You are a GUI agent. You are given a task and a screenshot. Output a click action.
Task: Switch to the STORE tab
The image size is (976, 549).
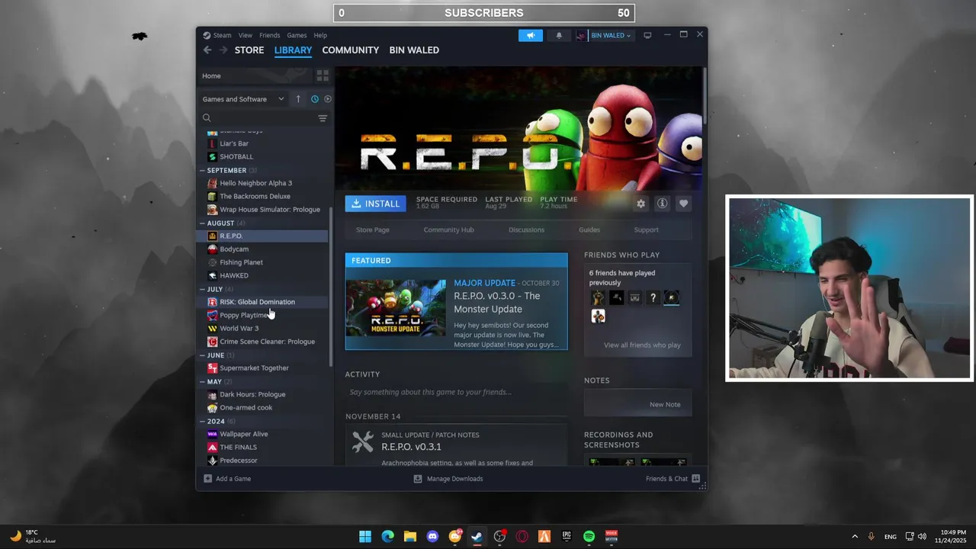(x=249, y=50)
